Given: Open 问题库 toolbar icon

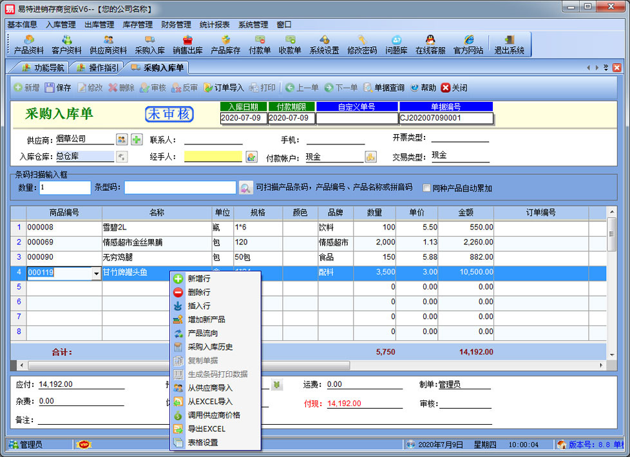Looking at the screenshot, I should (396, 44).
